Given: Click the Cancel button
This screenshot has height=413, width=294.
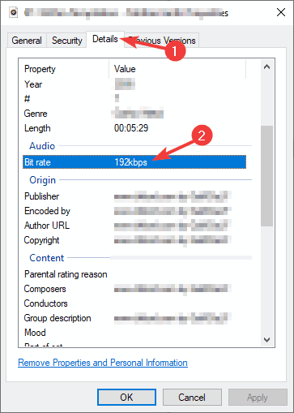Looking at the screenshot, I should (192, 398).
